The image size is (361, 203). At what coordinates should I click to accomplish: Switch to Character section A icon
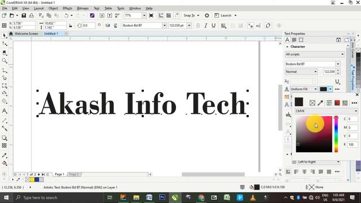pos(287,40)
